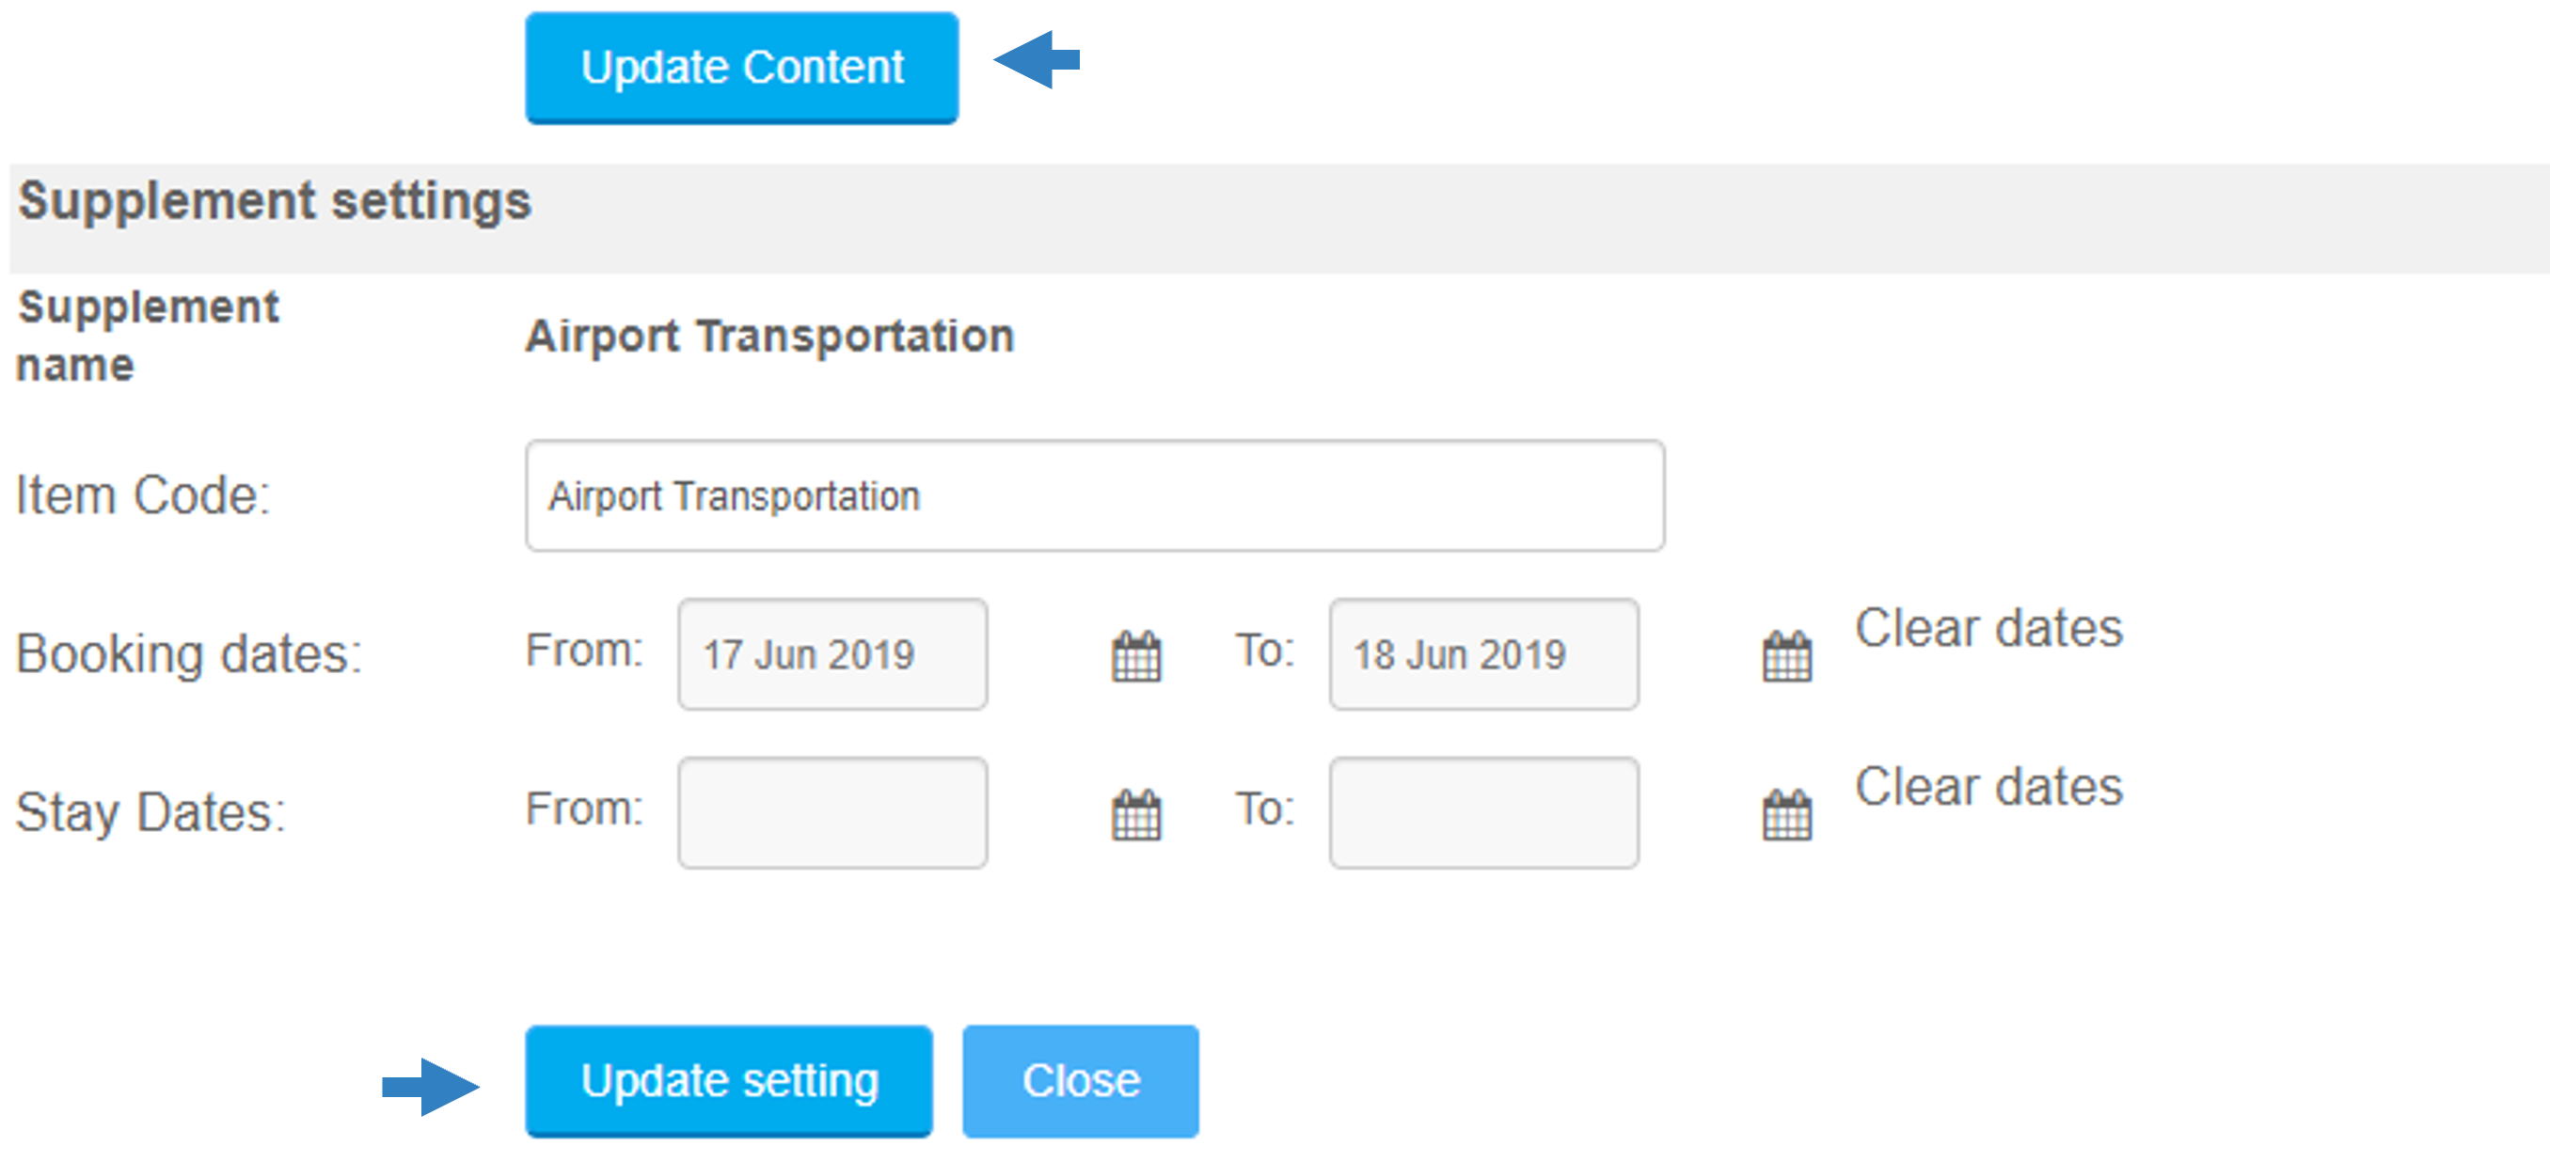Focus the empty Stay Dates To field
The height and width of the screenshot is (1161, 2550).
click(x=1484, y=813)
